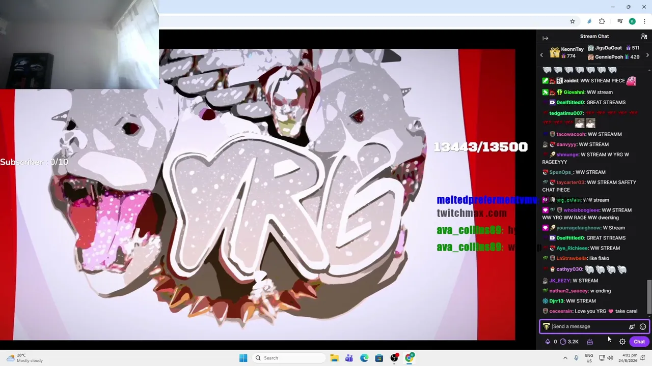This screenshot has height=366, width=652.
Task: Open network quick settings in tray
Action: [602, 358]
